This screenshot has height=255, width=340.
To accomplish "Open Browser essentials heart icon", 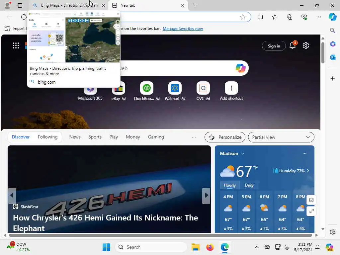I will tap(304, 17).
